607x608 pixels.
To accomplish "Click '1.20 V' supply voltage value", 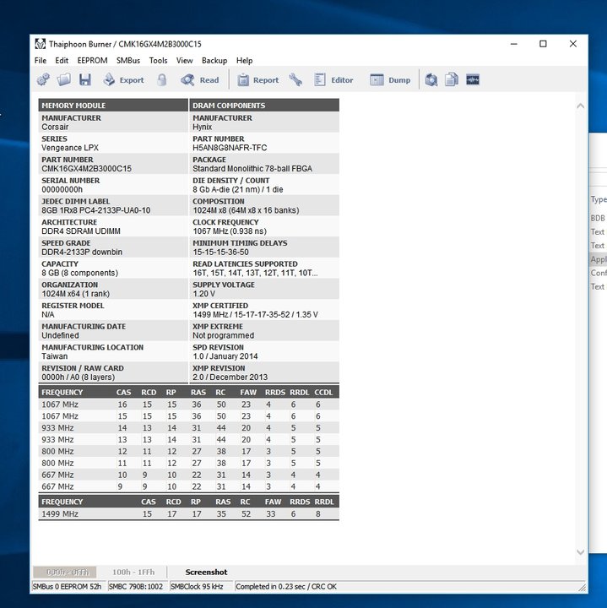I will pos(204,294).
